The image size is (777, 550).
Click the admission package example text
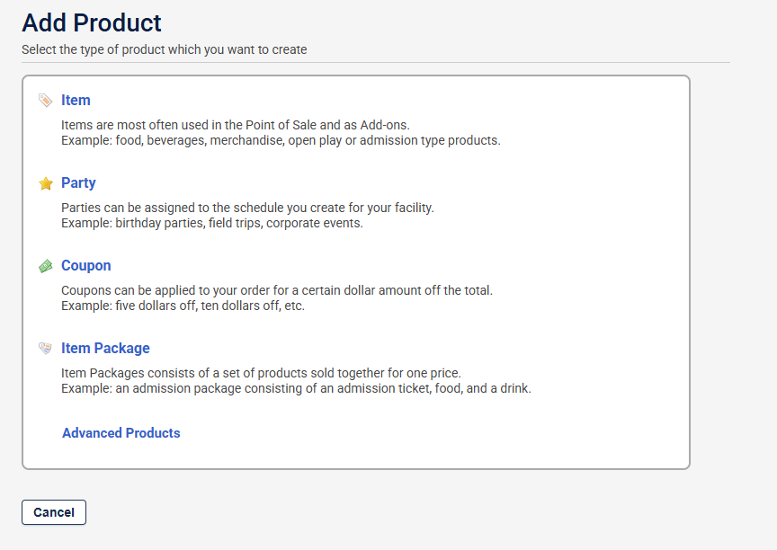[297, 388]
